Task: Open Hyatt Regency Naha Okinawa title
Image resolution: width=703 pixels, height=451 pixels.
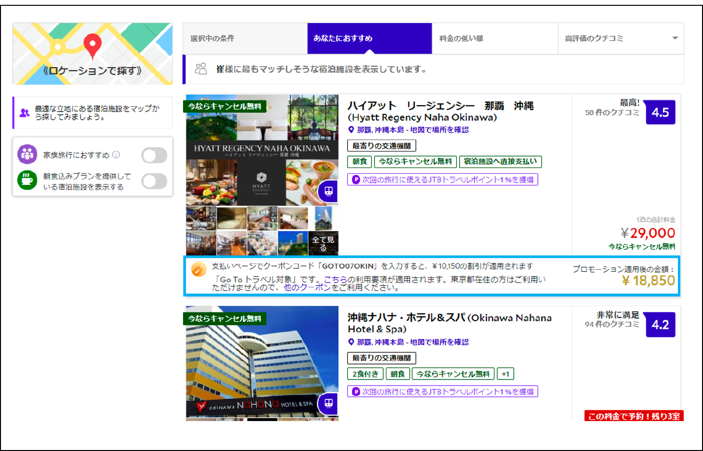Action: point(440,112)
